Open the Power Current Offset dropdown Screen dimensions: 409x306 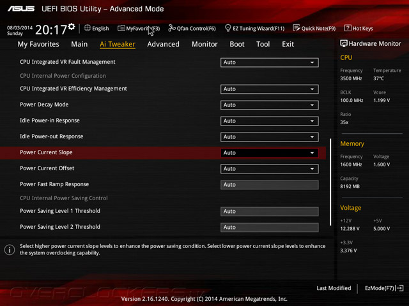[x=270, y=168]
